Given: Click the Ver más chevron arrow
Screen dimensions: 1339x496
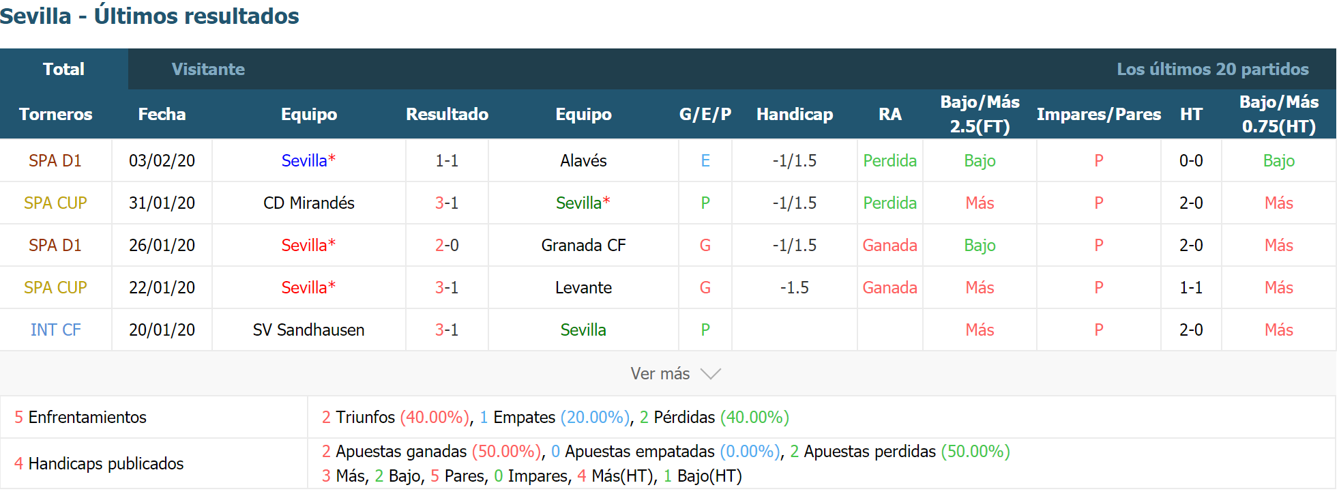Looking at the screenshot, I should (711, 374).
